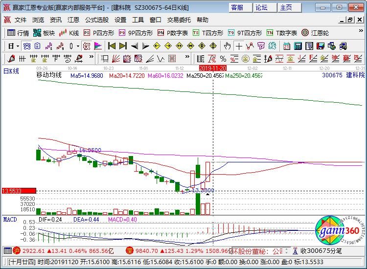This screenshot has height=269, width=367.
Task: Open the 资讯 menu
Action: (56, 20)
